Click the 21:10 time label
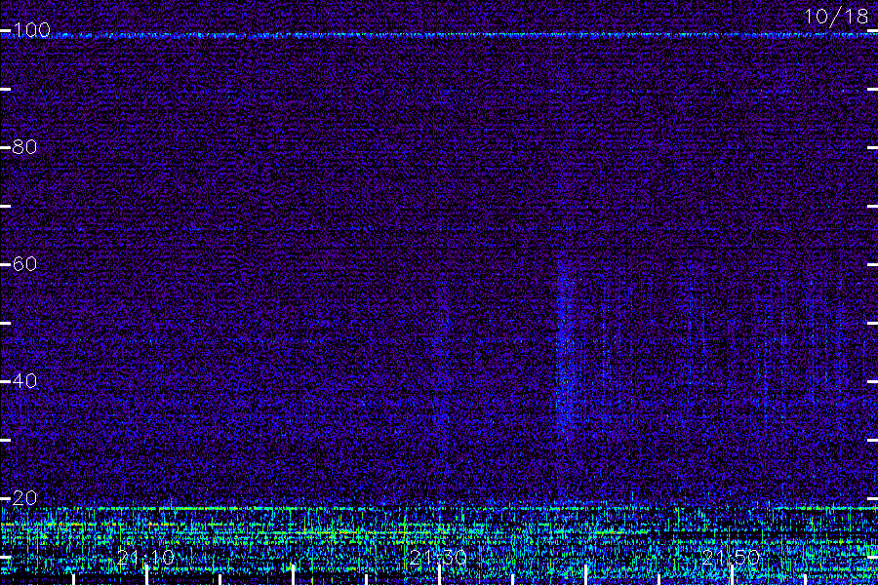878x585 pixels. pyautogui.click(x=145, y=557)
